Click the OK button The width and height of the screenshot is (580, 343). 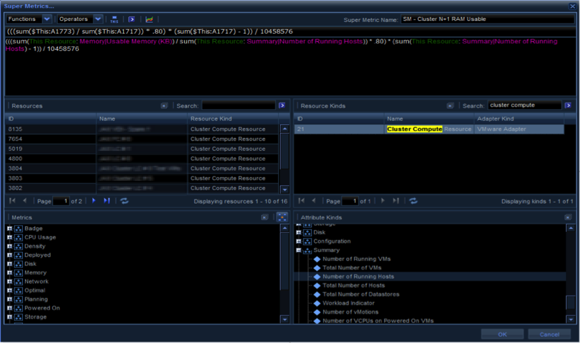coord(502,334)
